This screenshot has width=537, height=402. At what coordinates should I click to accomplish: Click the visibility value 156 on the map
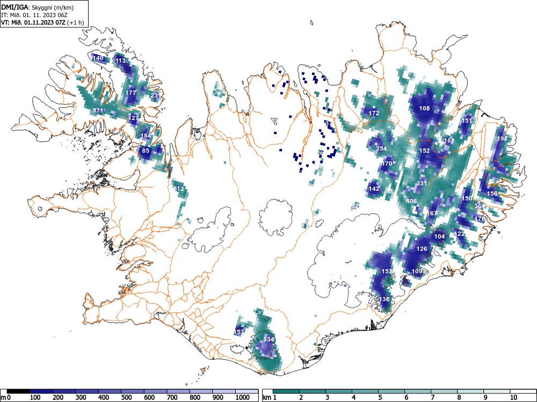click(492, 193)
